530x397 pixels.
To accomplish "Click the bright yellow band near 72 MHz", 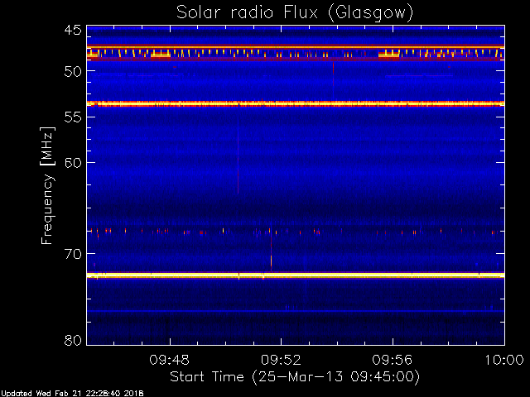I will tap(296, 275).
